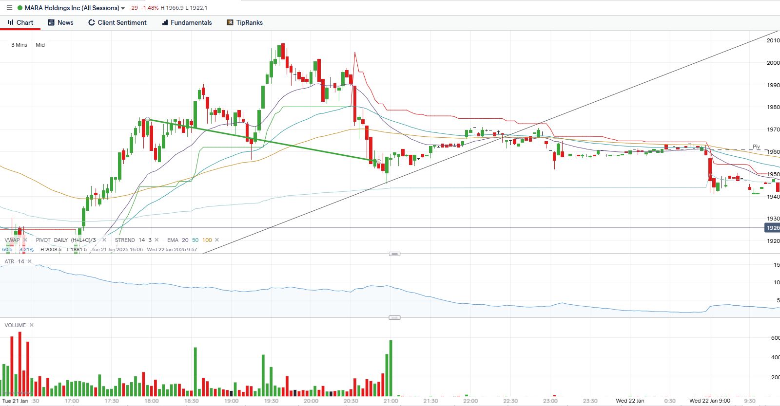Remove the EMA 20 50 100 indicator
Viewport: 780px width, 406px height.
click(x=217, y=240)
